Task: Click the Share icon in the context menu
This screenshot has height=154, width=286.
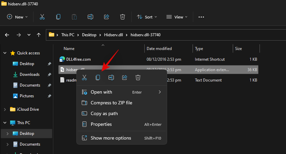Action: [125, 78]
